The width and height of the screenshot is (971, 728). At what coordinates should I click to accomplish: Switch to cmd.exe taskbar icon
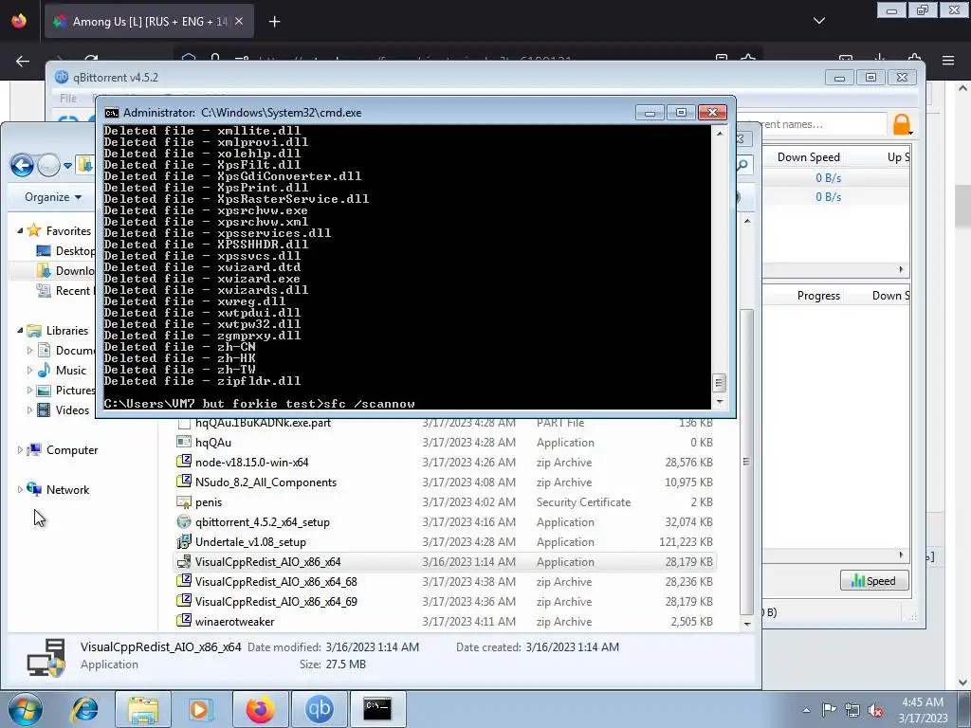point(377,709)
